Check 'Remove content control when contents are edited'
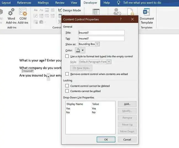Viewport: 179px width, 148px height. coord(67,74)
